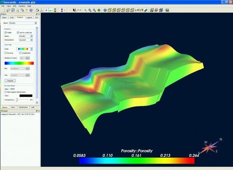Check Mark regions without data
This screenshot has height=170, width=233.
point(6,92)
